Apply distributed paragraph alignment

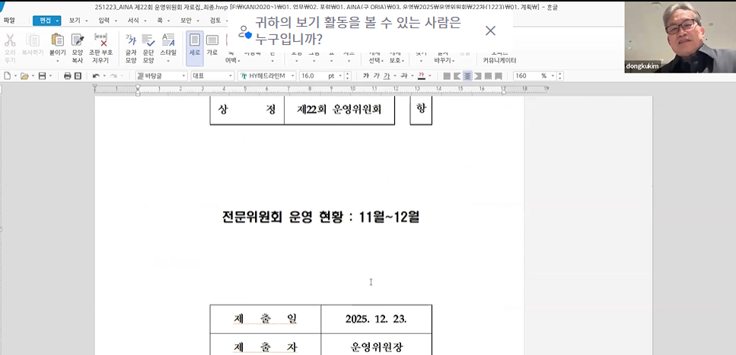point(488,75)
